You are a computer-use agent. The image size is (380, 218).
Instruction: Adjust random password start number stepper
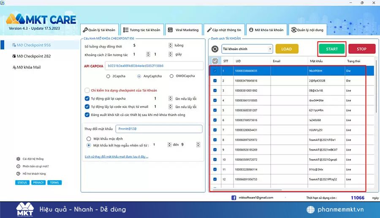click(x=169, y=145)
